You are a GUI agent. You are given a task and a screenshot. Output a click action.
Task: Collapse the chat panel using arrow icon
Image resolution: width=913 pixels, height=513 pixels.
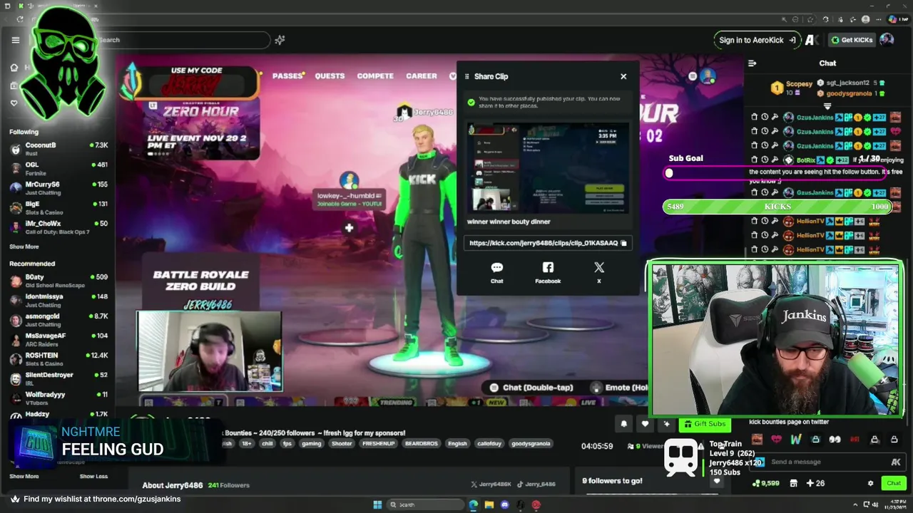pyautogui.click(x=752, y=63)
